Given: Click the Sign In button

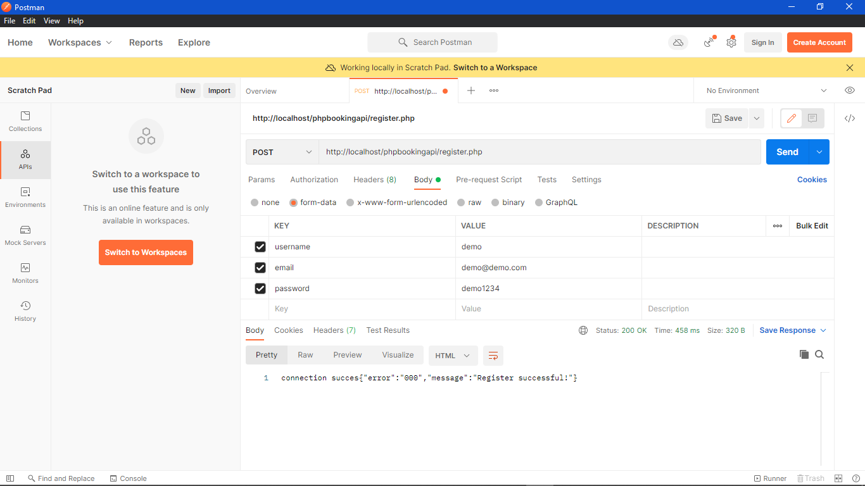Looking at the screenshot, I should 762,42.
